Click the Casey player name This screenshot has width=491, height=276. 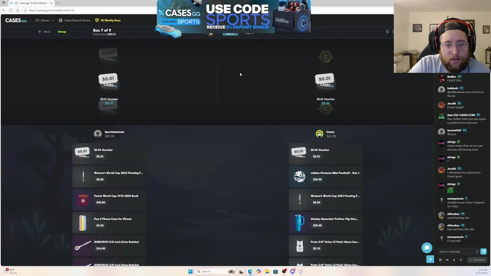(x=330, y=132)
